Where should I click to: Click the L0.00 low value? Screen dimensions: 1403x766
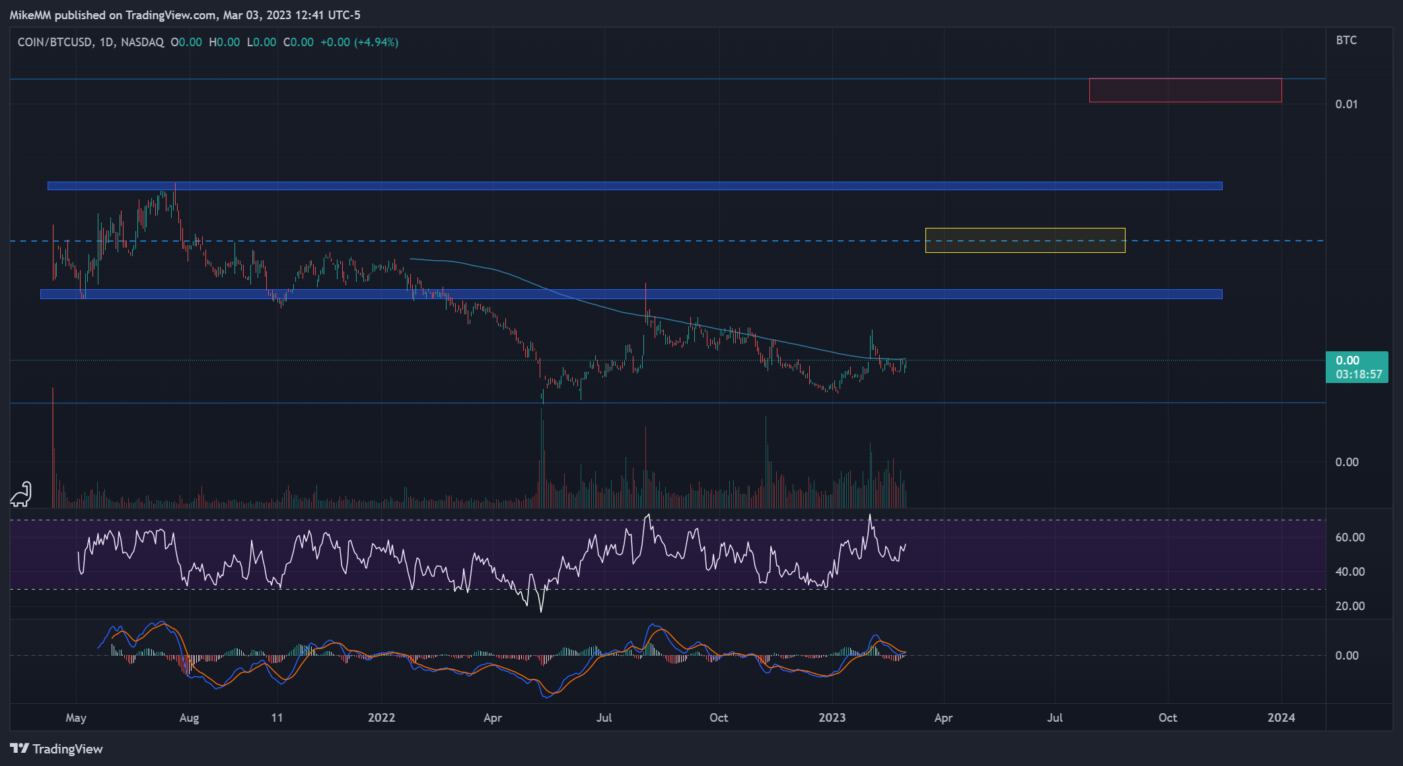coord(262,42)
